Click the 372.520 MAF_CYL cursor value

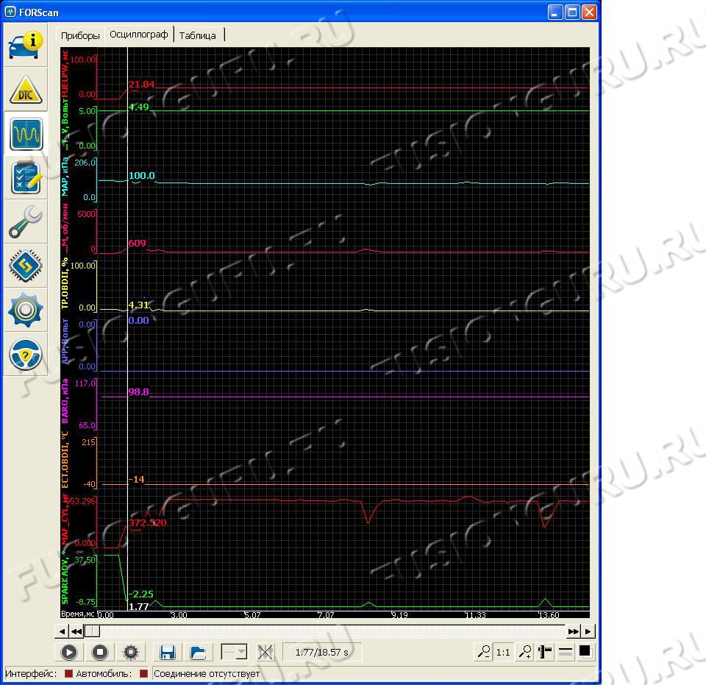pyautogui.click(x=148, y=523)
